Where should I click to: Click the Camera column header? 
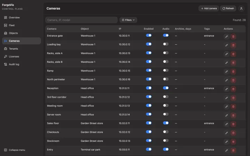click(x=52, y=29)
